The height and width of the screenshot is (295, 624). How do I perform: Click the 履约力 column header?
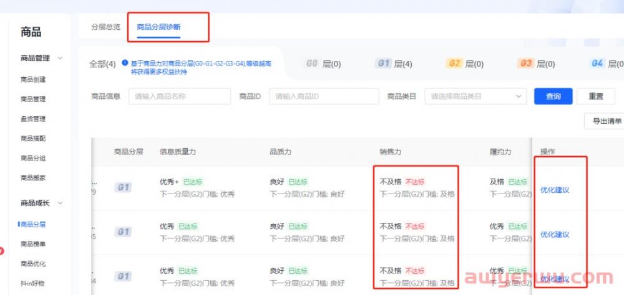(500, 152)
